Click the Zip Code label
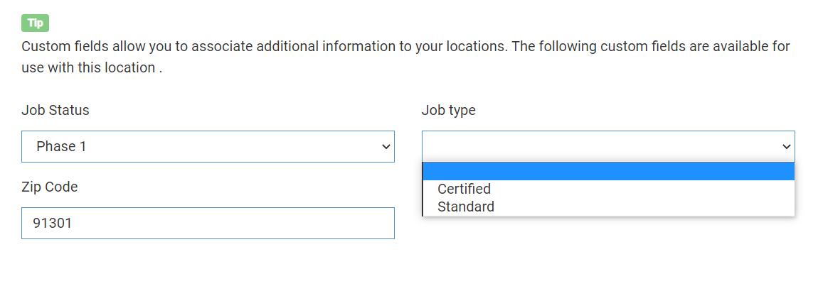823x286 pixels. coord(50,187)
